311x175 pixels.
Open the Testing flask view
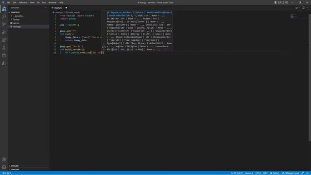pos(4,48)
